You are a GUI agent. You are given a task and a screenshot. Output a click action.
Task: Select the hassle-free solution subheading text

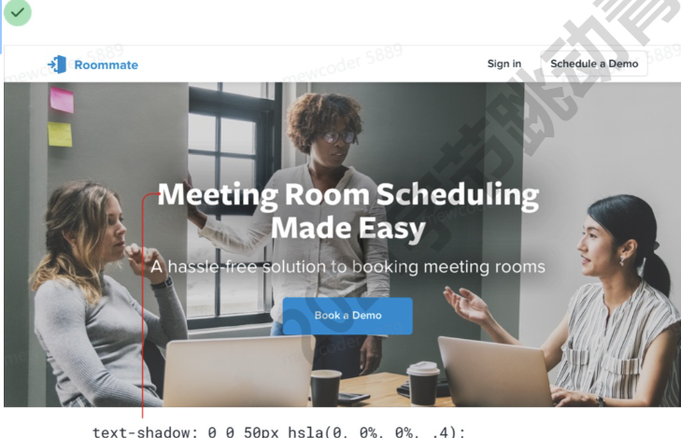(x=348, y=266)
